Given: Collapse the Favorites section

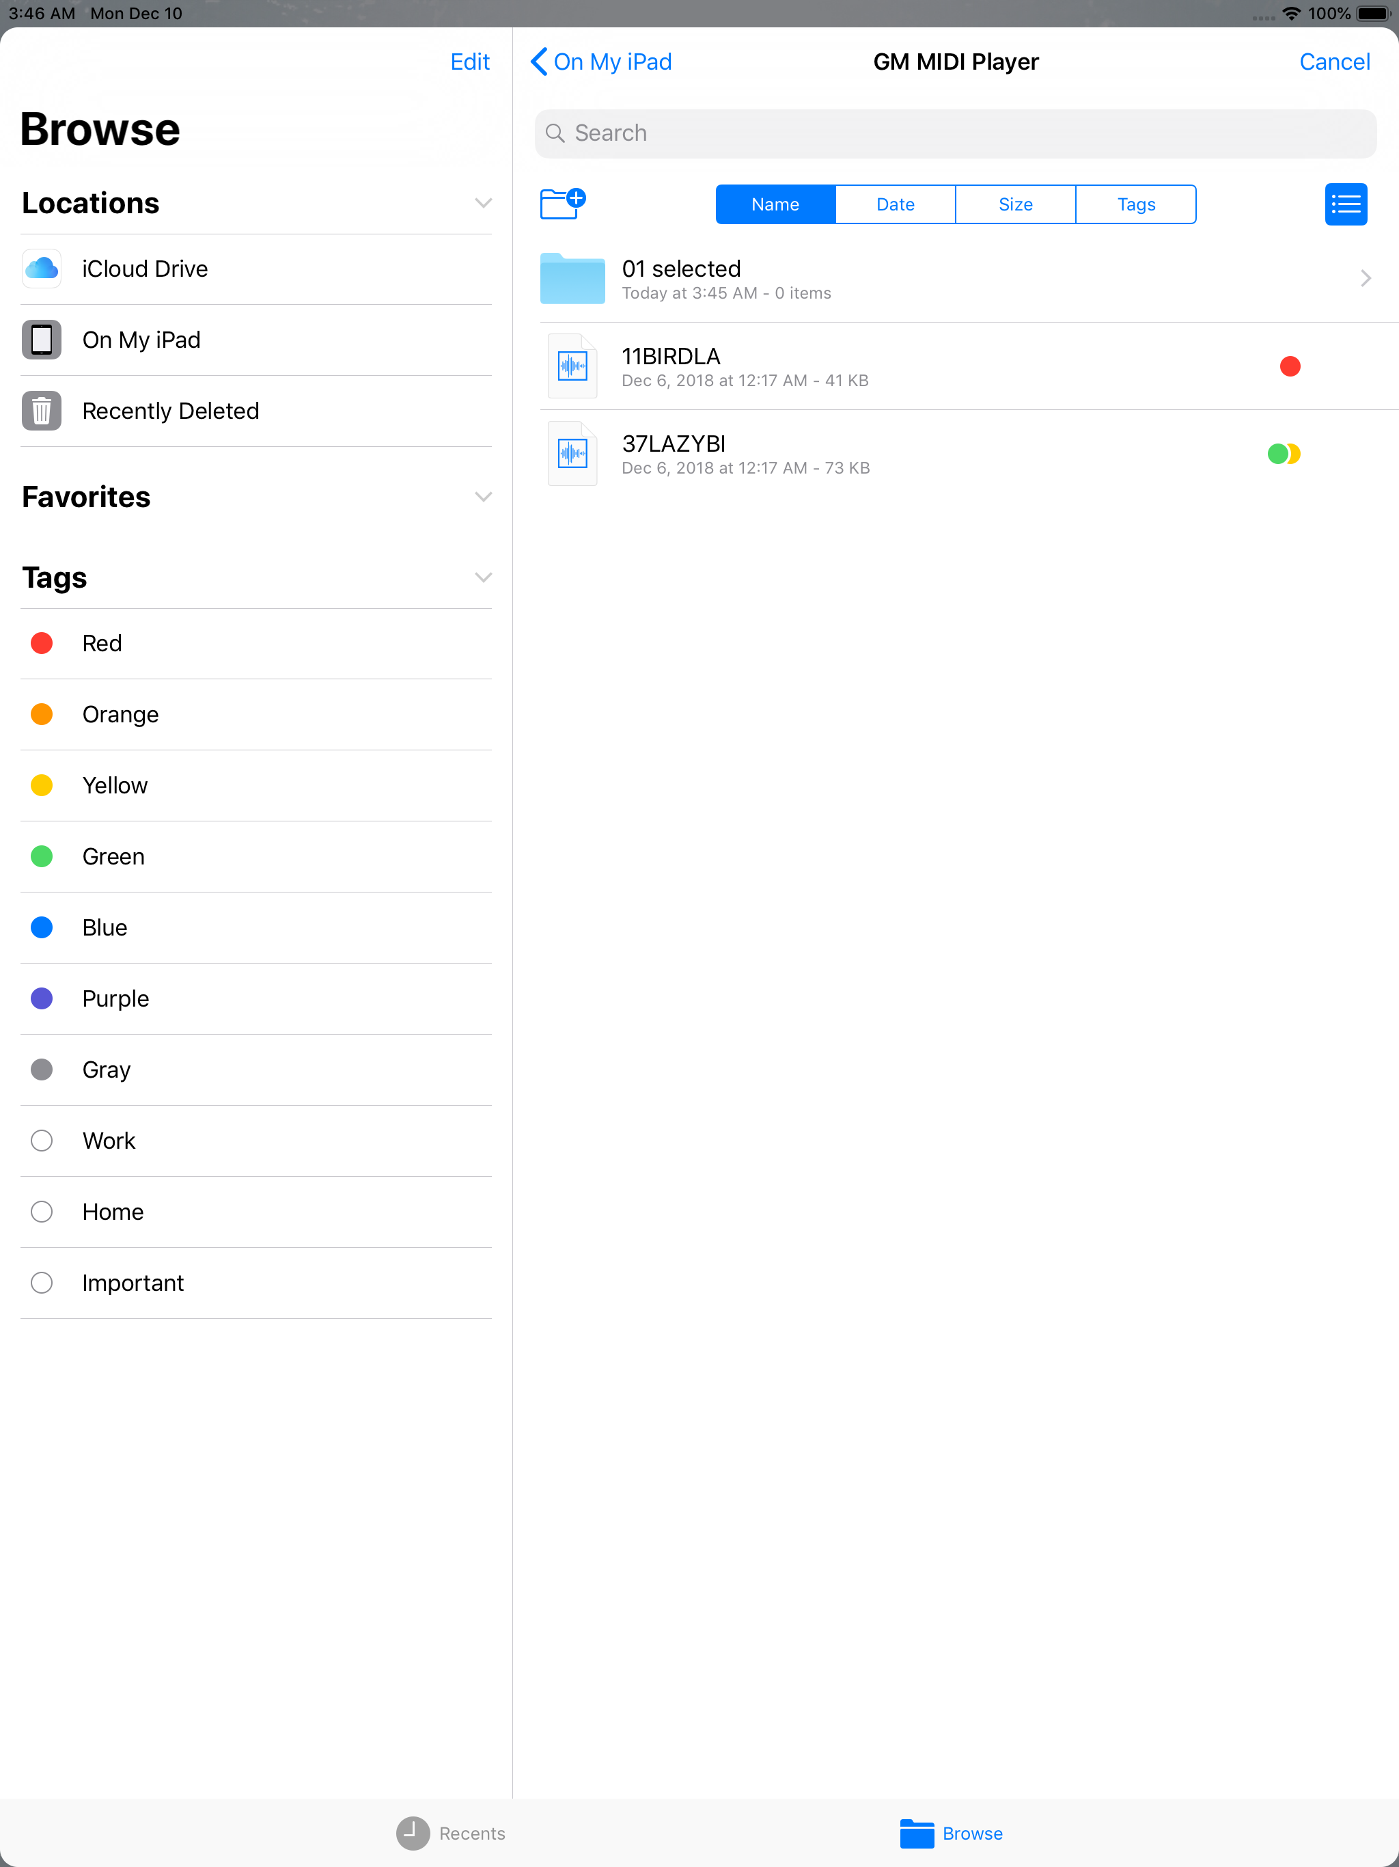Looking at the screenshot, I should click(x=483, y=497).
